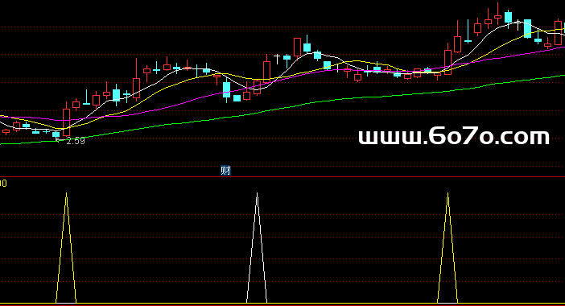Viewport: 565px width, 306px height.
Task: Click the tall red candle above the 2.59 low
Action: tap(66, 122)
